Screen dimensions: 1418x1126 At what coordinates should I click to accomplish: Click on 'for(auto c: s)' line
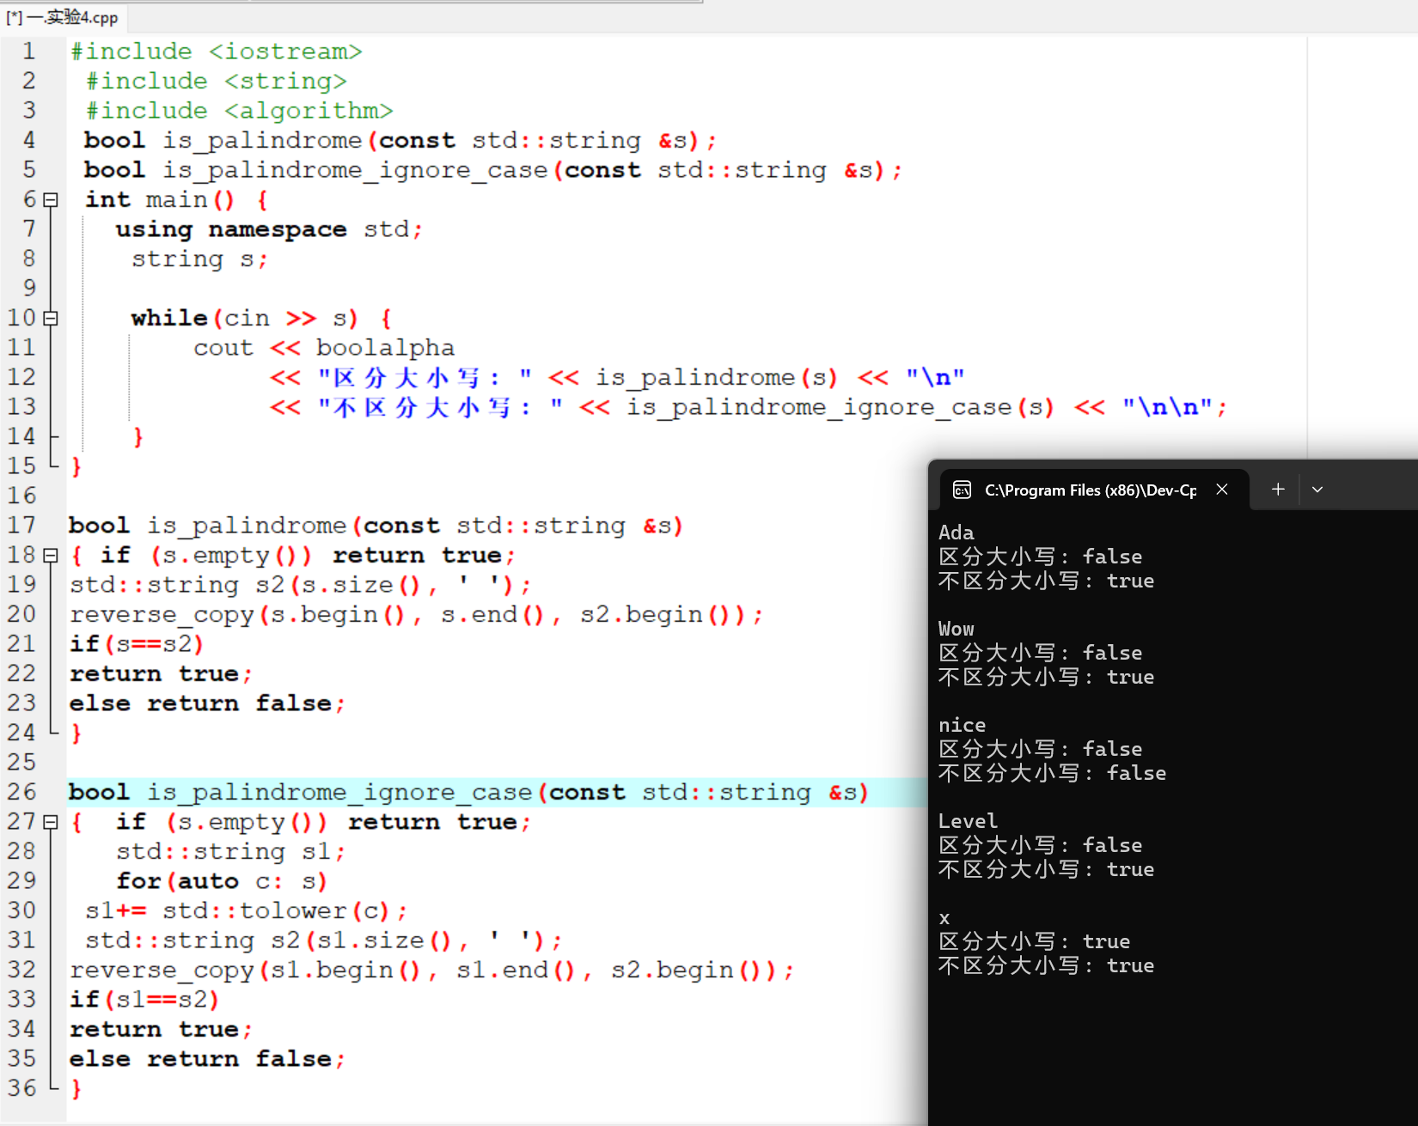[223, 881]
